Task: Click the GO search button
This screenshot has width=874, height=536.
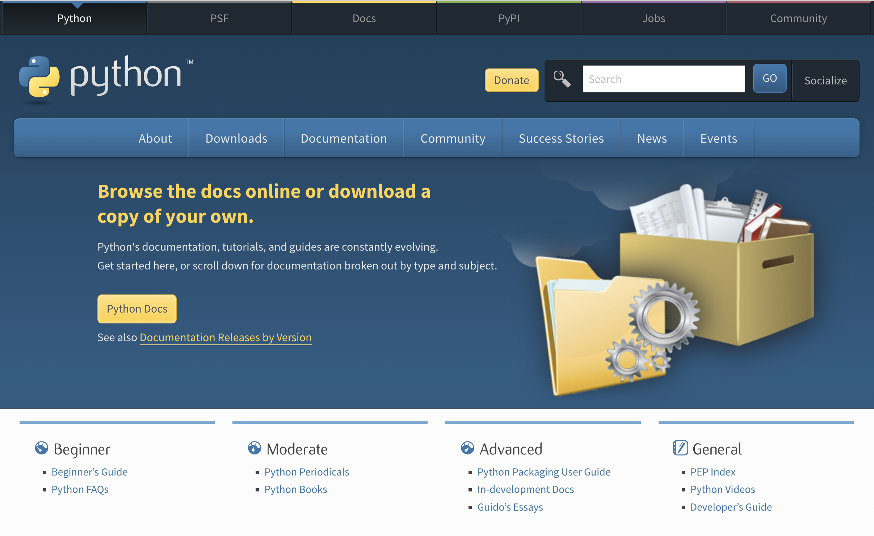Action: (x=770, y=78)
